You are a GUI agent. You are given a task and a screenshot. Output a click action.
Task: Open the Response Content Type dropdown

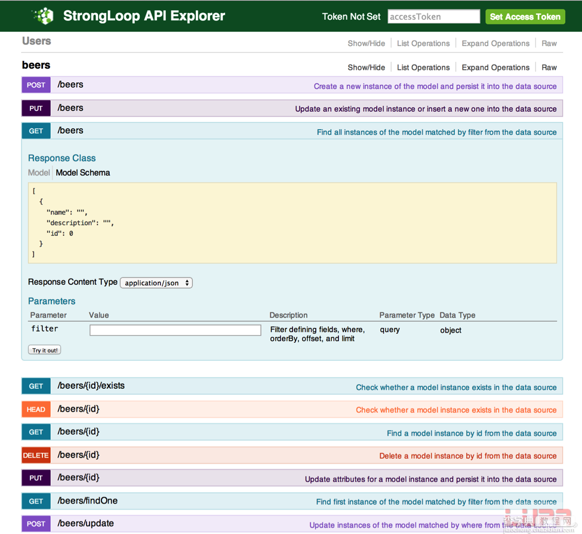156,283
